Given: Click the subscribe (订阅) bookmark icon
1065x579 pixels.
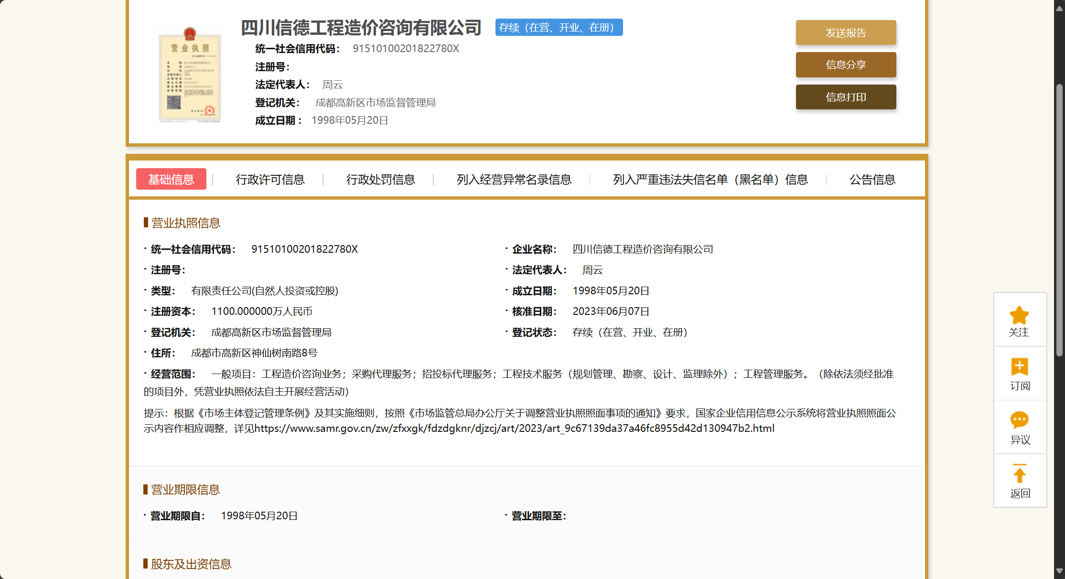Looking at the screenshot, I should click(1019, 367).
